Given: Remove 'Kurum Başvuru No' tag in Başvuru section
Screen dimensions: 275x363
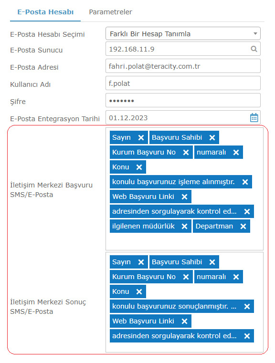Looking at the screenshot, I should [x=186, y=152].
